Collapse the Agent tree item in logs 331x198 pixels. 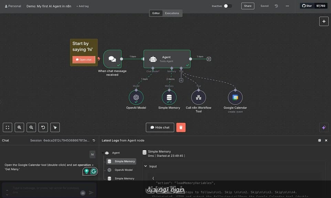[x=103, y=153]
